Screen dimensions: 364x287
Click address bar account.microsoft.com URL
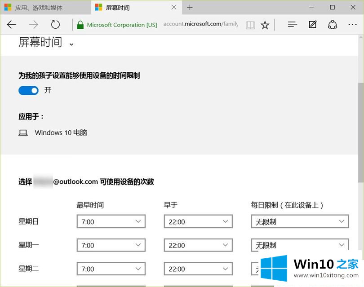(x=200, y=24)
